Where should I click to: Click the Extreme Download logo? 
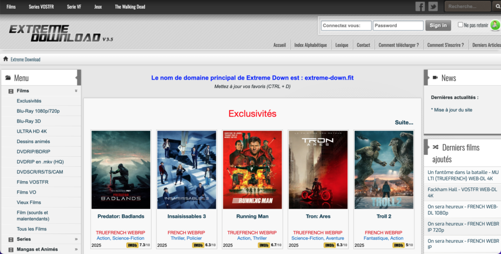(x=61, y=34)
